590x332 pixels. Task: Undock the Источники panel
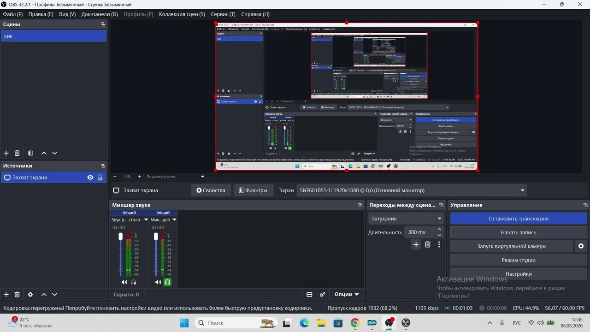[103, 166]
